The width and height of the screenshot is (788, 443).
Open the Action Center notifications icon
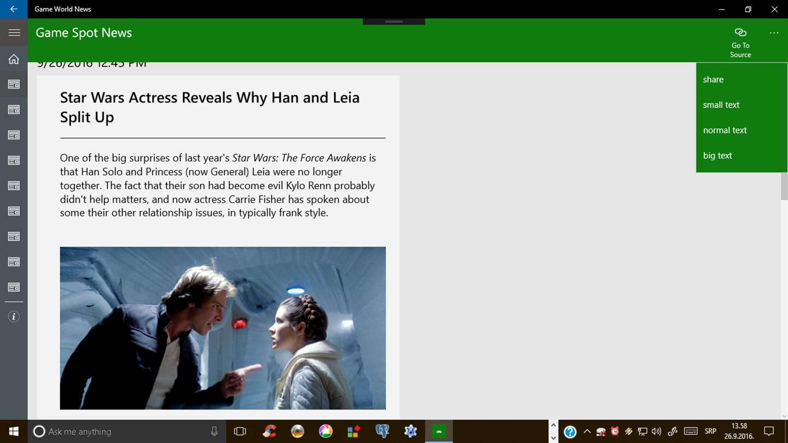pos(769,432)
